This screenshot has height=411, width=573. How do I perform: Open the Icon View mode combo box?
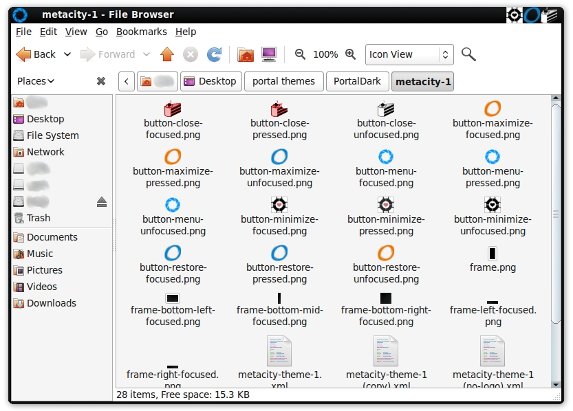click(x=409, y=54)
